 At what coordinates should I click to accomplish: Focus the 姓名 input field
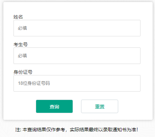[x=77, y=28]
